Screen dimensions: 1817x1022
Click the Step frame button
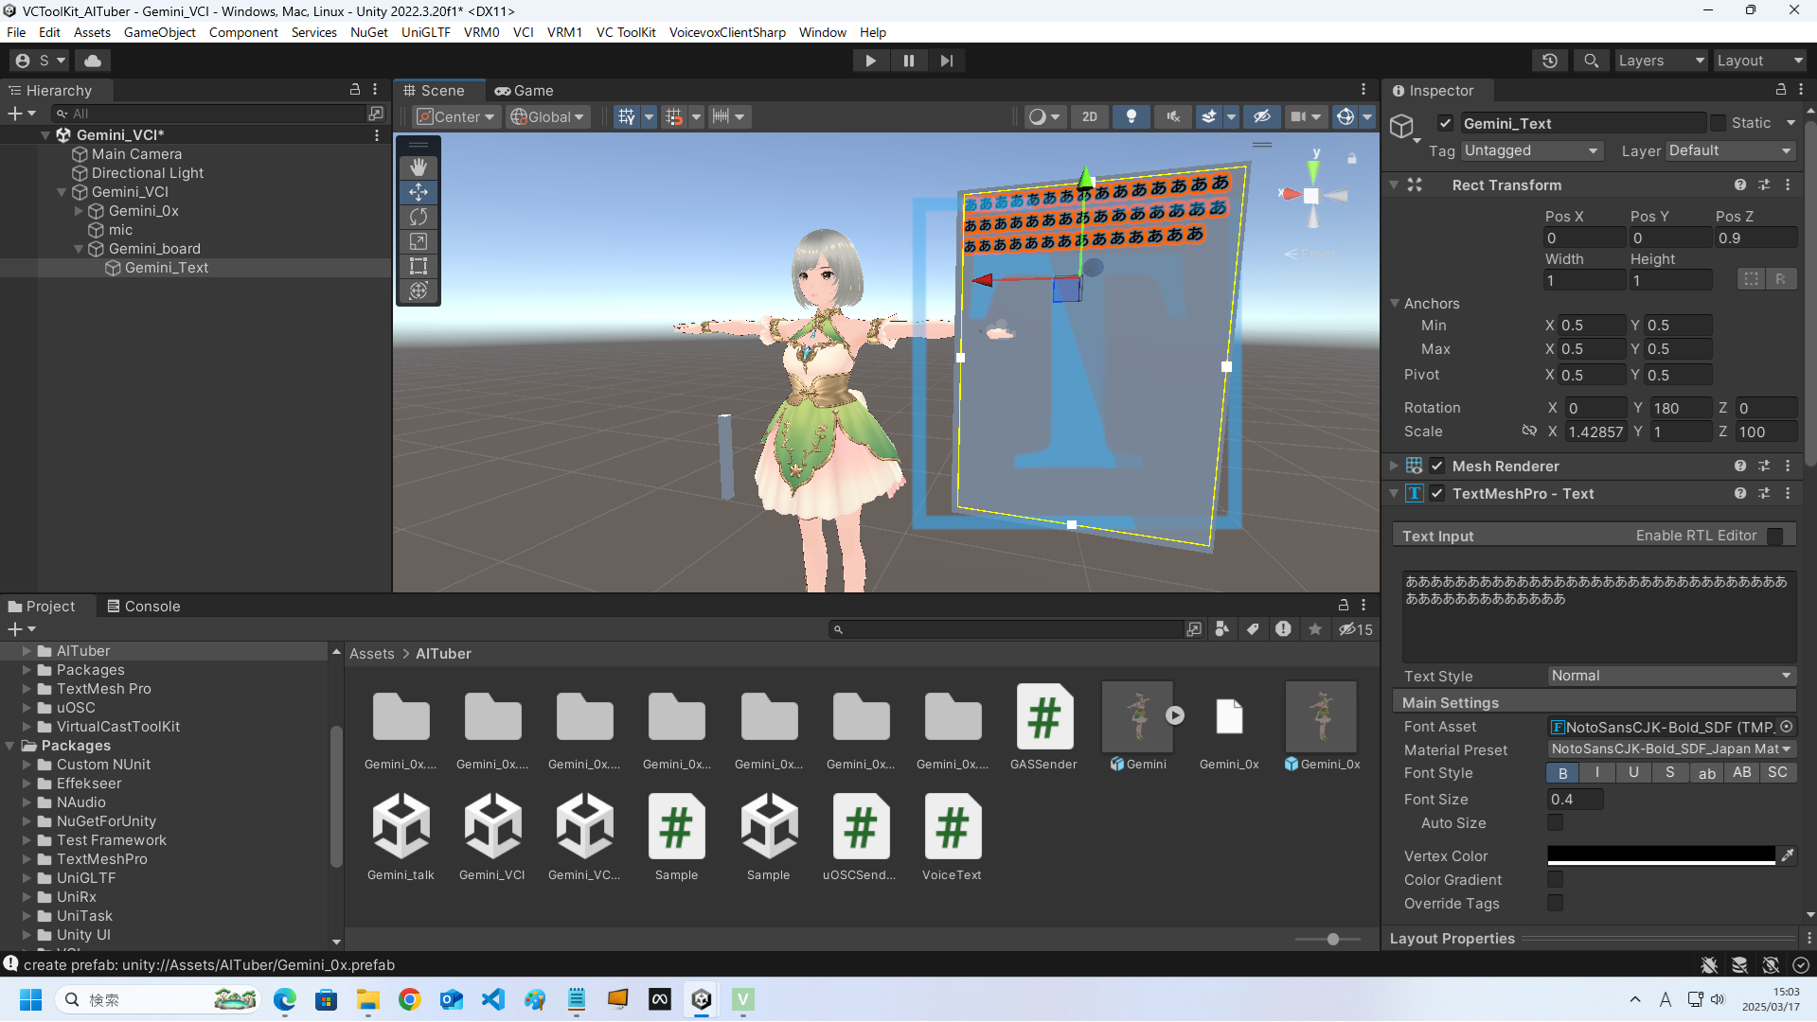tap(947, 61)
